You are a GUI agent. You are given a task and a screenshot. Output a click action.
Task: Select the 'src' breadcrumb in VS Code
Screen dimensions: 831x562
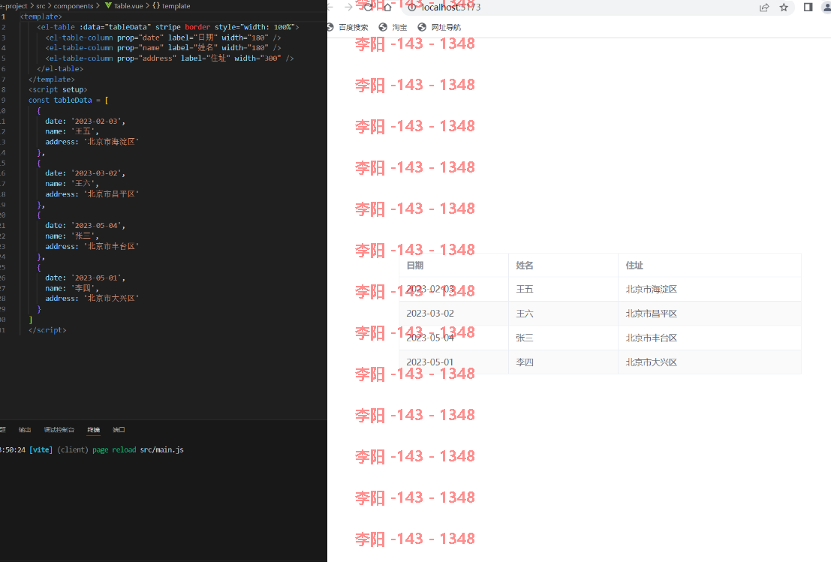tap(41, 6)
